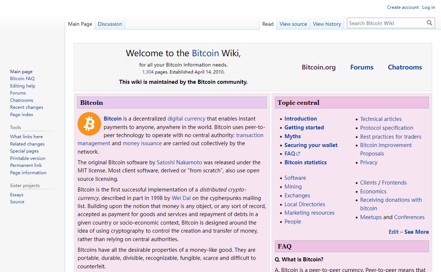This screenshot has width=441, height=272.
Task: Open the View source tab
Action: (293, 24)
